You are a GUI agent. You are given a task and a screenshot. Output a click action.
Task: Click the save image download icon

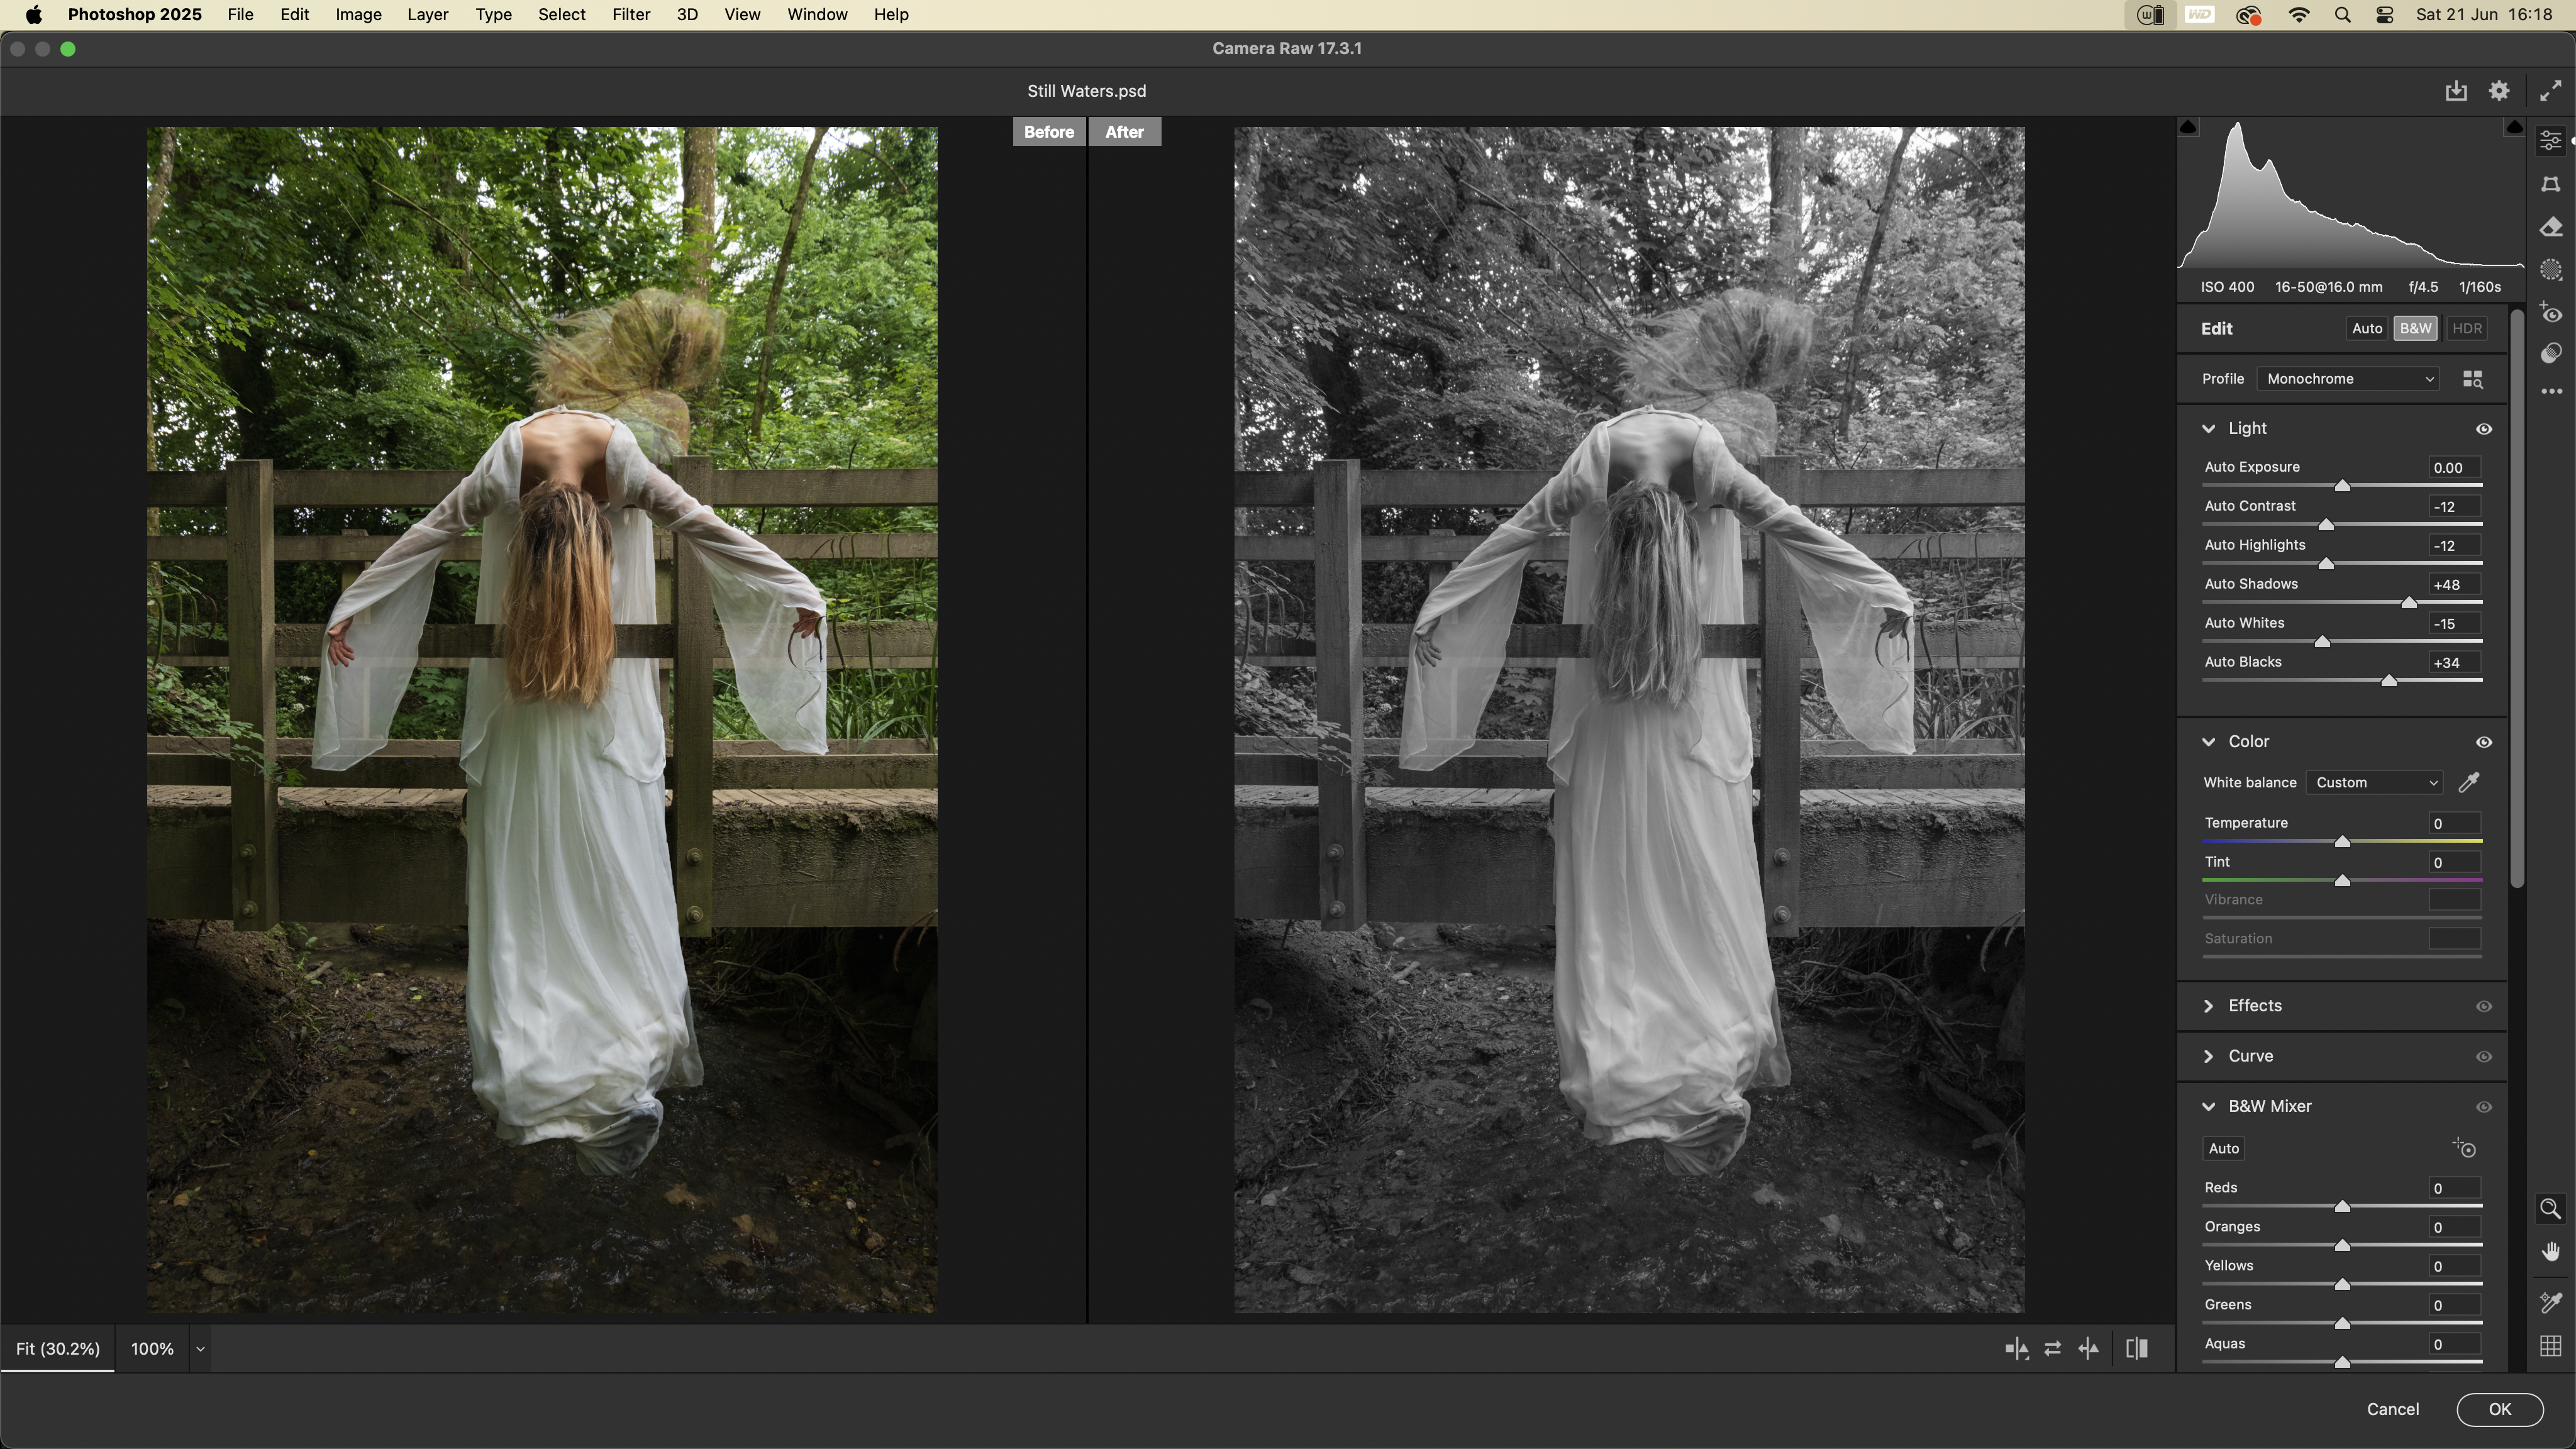pos(2456,91)
